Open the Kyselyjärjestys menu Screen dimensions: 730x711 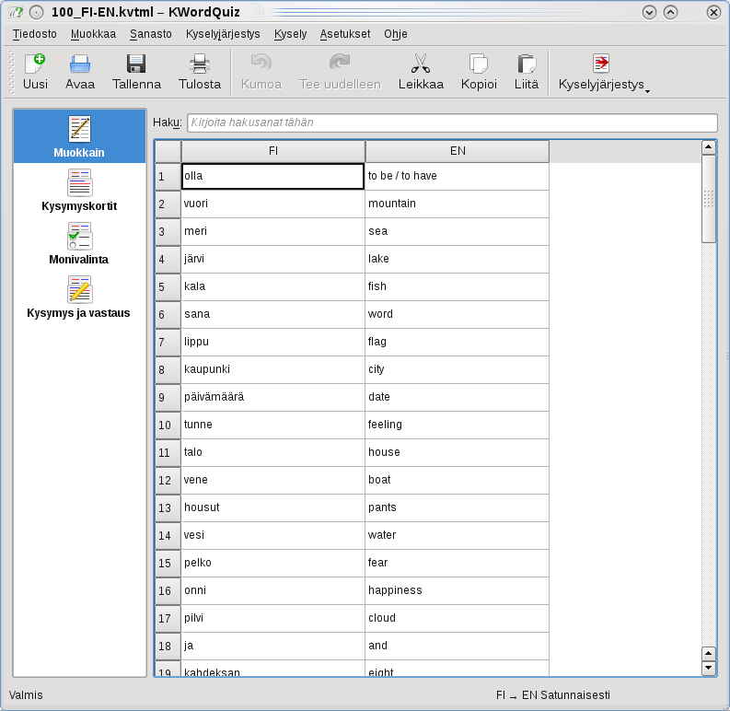(223, 34)
